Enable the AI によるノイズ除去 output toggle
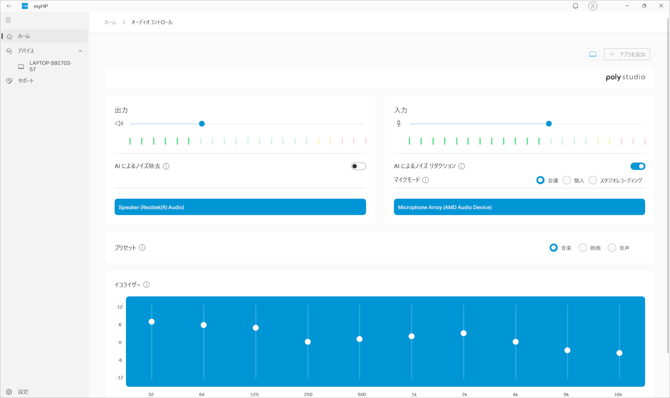 click(358, 166)
